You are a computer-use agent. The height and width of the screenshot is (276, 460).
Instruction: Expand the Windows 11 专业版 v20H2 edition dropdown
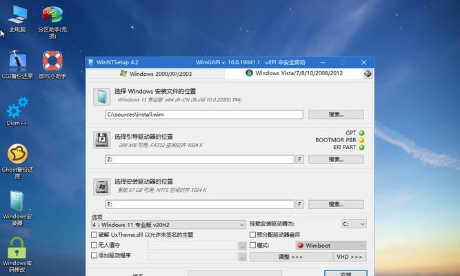[168, 225]
